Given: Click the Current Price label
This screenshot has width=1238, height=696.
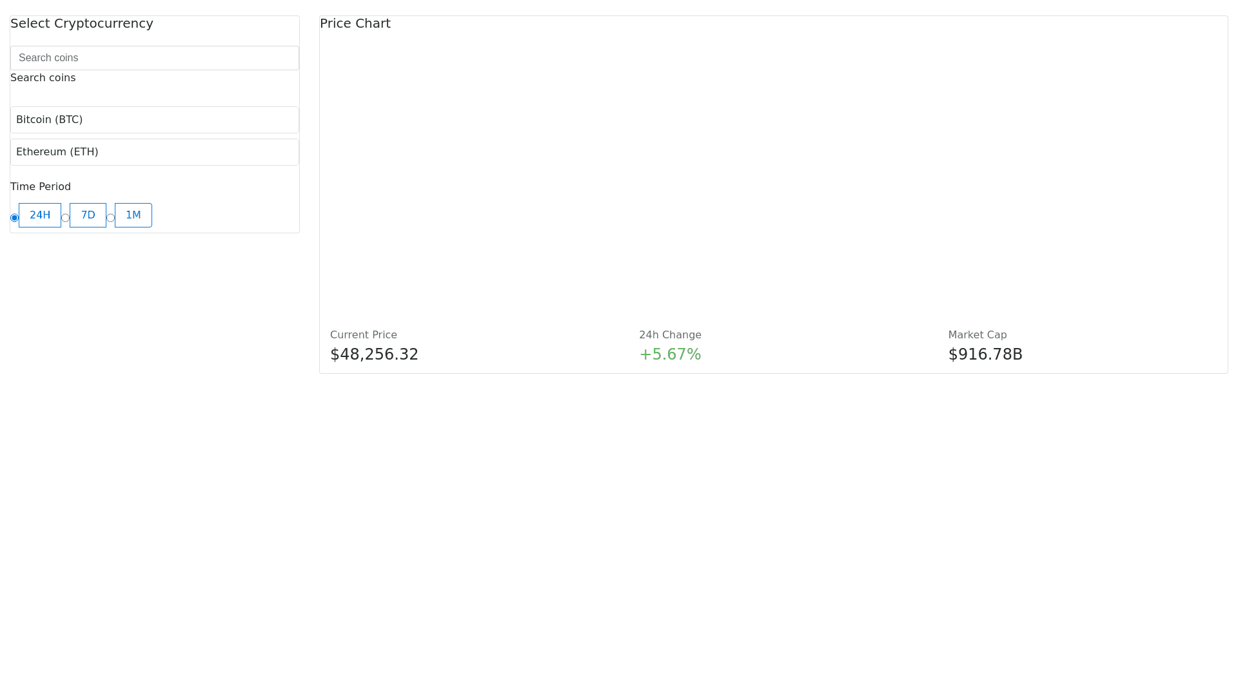Looking at the screenshot, I should click(x=364, y=335).
